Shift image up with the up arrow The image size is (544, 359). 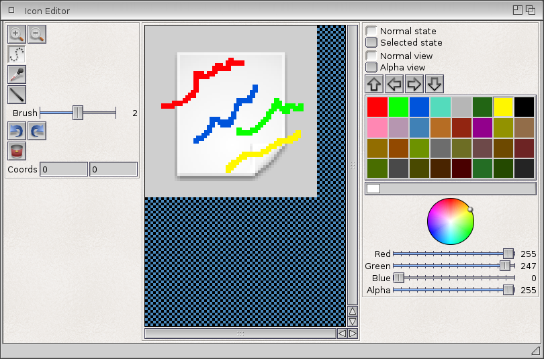(x=374, y=84)
